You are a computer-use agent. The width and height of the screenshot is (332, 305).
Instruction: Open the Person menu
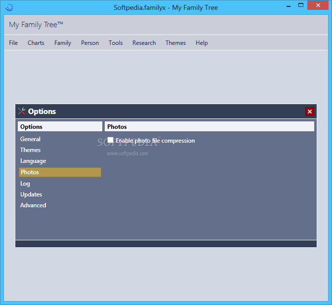pyautogui.click(x=90, y=43)
